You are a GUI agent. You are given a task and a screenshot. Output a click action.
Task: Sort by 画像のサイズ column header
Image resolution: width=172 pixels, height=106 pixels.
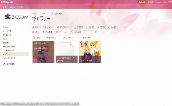click(51, 38)
